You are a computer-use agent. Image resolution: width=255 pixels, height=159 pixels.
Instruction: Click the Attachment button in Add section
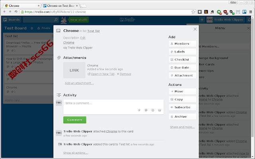point(182,76)
